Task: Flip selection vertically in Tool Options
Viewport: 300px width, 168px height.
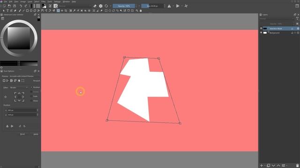Action: 12,126
